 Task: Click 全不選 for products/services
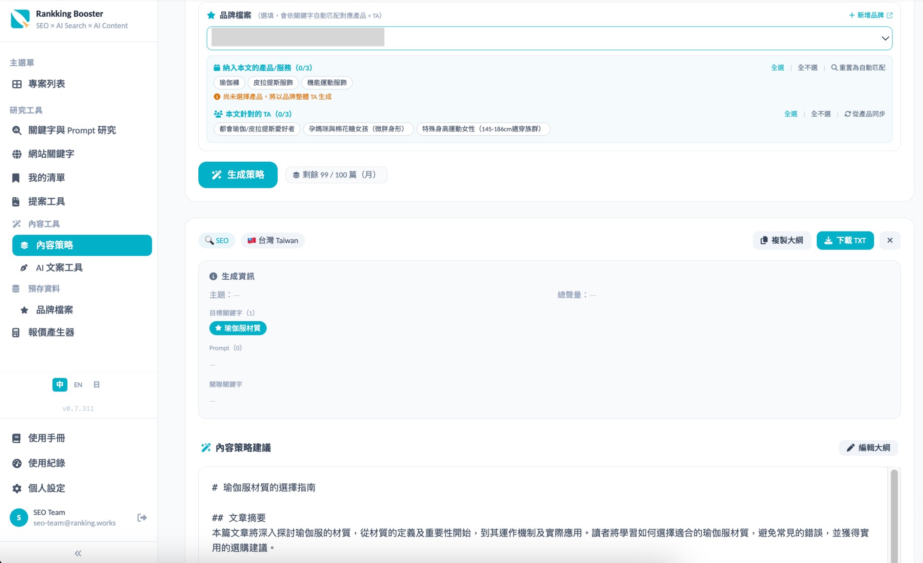pyautogui.click(x=808, y=68)
